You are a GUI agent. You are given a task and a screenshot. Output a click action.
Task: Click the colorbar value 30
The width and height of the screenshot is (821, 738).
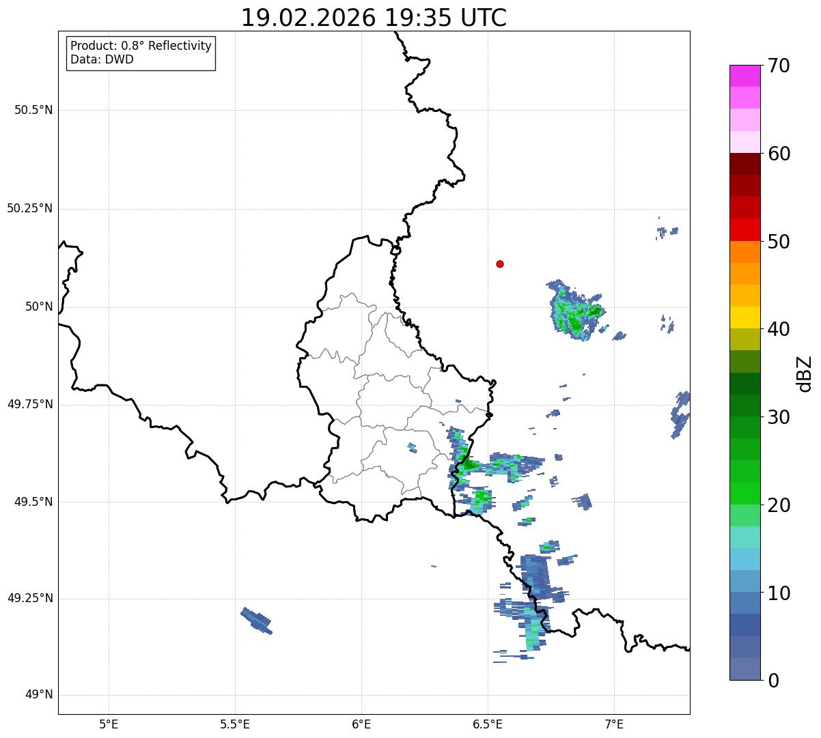coord(779,417)
